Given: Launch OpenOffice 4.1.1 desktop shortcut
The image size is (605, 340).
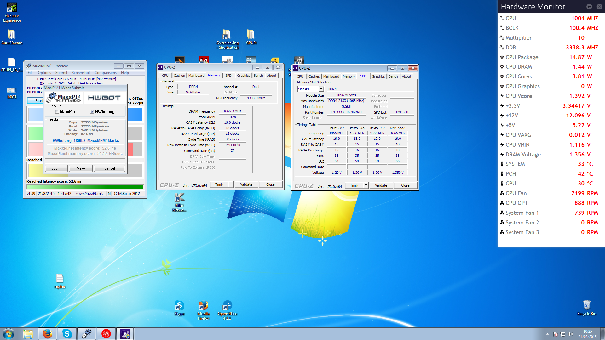Looking at the screenshot, I should click(227, 310).
